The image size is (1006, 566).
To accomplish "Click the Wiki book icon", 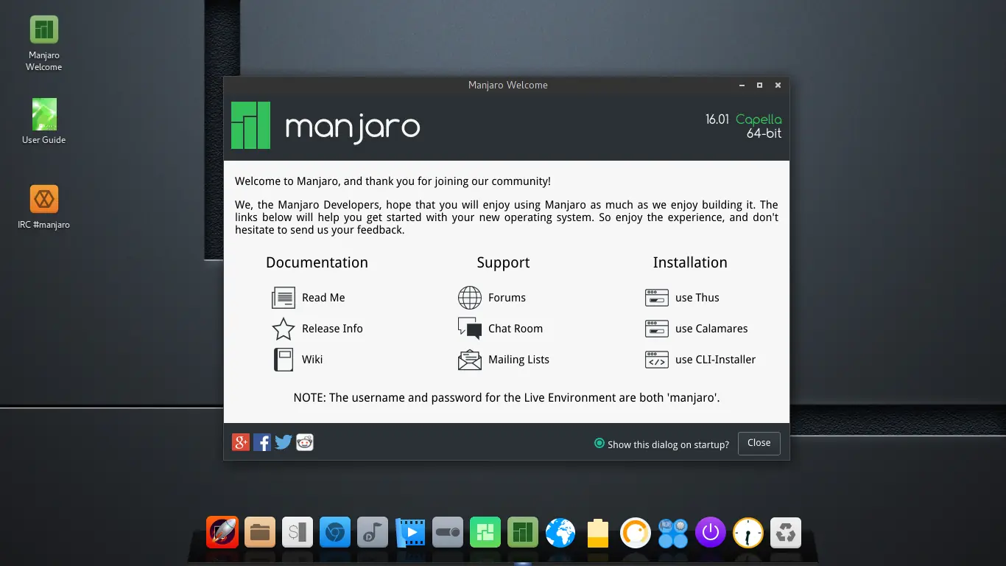I will pos(284,360).
